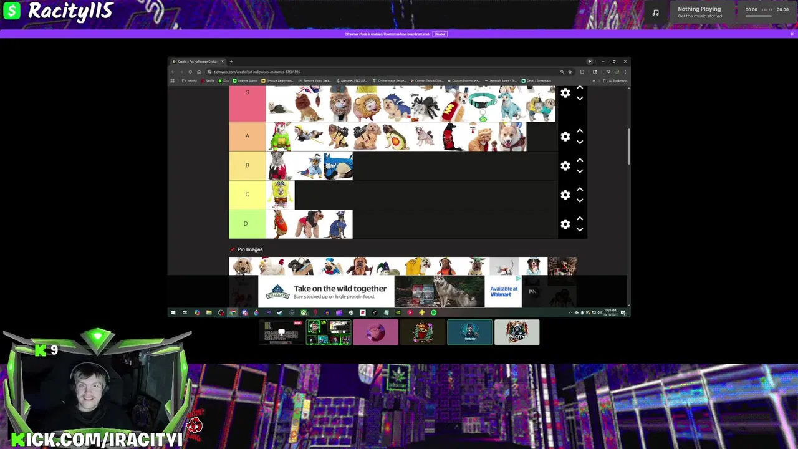Viewport: 798px width, 449px height.
Task: Open settings gear for the A tier row
Action: [x=565, y=137]
